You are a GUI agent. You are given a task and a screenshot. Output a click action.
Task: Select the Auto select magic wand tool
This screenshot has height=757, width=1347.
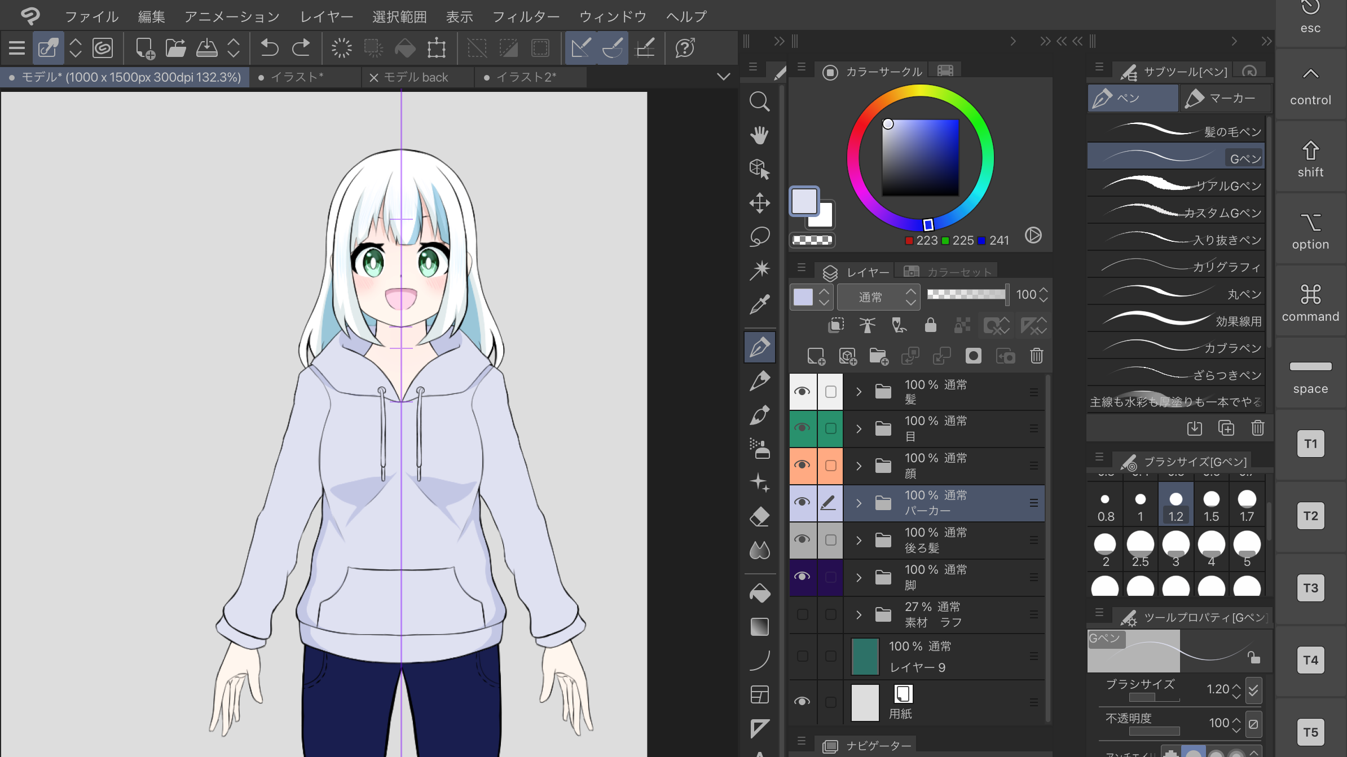coord(759,270)
